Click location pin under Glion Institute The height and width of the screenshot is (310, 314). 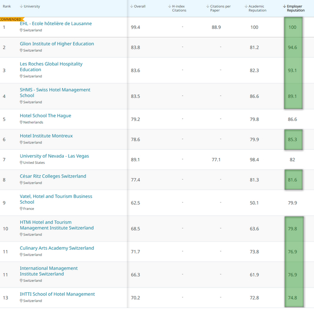pos(21,50)
